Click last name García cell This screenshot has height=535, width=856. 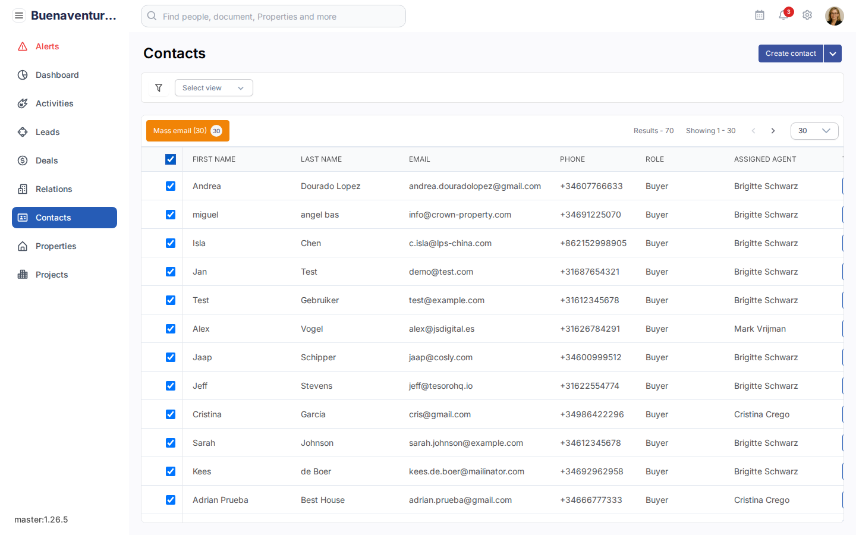tap(313, 414)
